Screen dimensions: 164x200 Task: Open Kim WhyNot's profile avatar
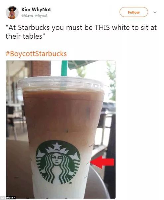tap(12, 12)
